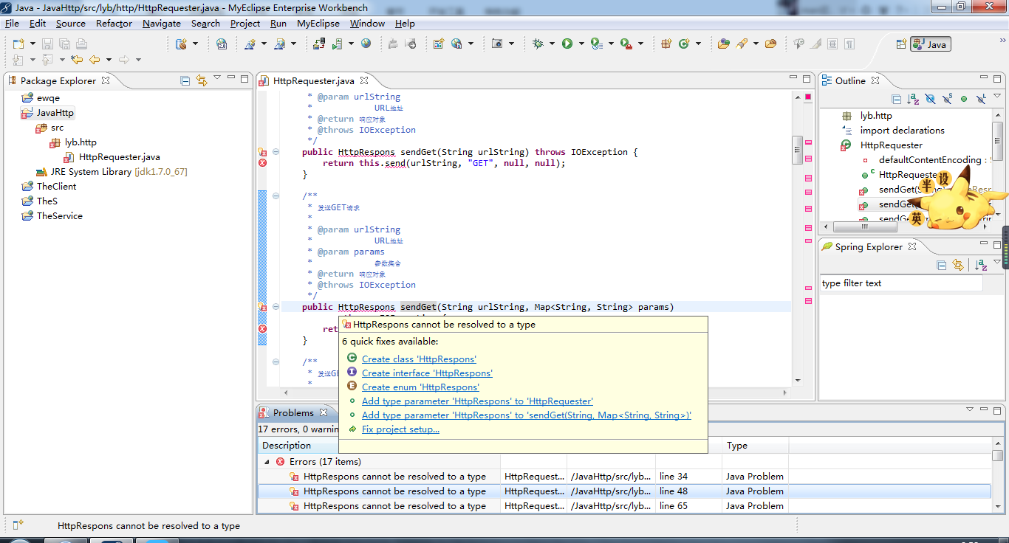This screenshot has width=1009, height=543.
Task: Click the Open Perspective icon
Action: click(901, 44)
